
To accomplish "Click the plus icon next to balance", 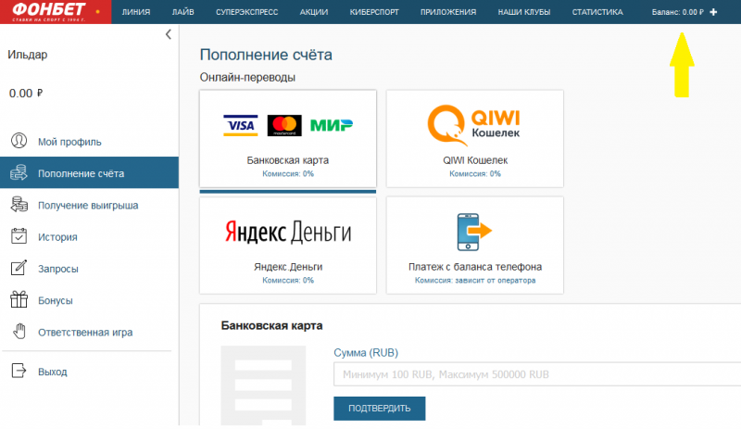I will (713, 12).
